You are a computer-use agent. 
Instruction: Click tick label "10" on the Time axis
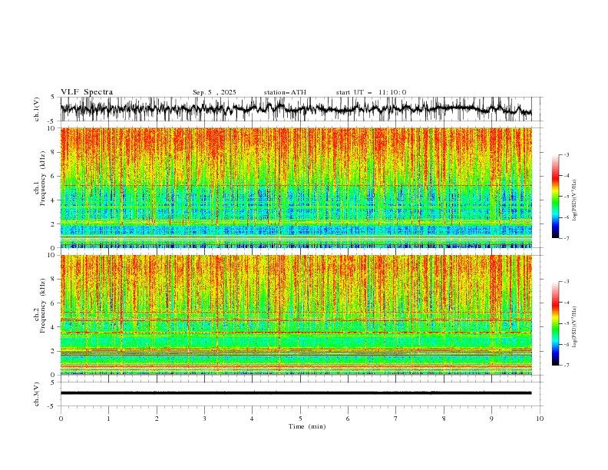540,419
